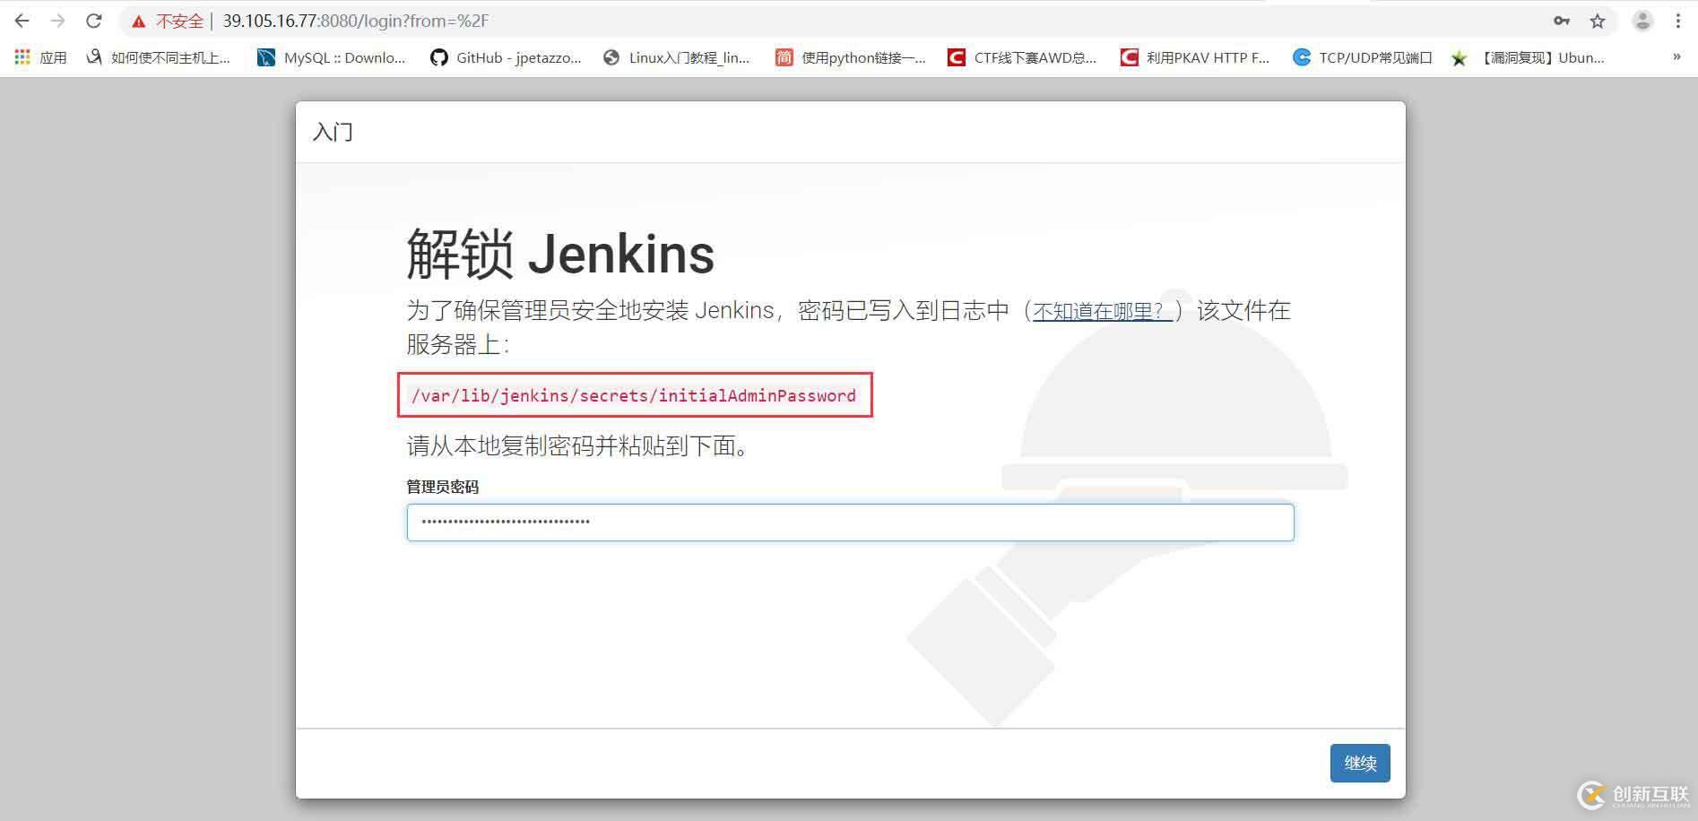Reload the page with the refresh icon
The height and width of the screenshot is (821, 1698).
[x=93, y=21]
